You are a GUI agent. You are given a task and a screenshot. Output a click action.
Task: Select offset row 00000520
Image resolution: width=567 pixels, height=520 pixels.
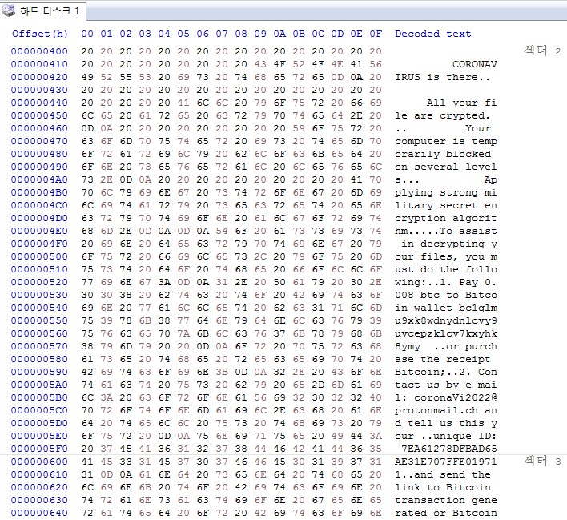39,282
